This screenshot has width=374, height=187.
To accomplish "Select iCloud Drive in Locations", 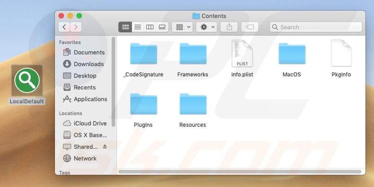I will click(85, 123).
